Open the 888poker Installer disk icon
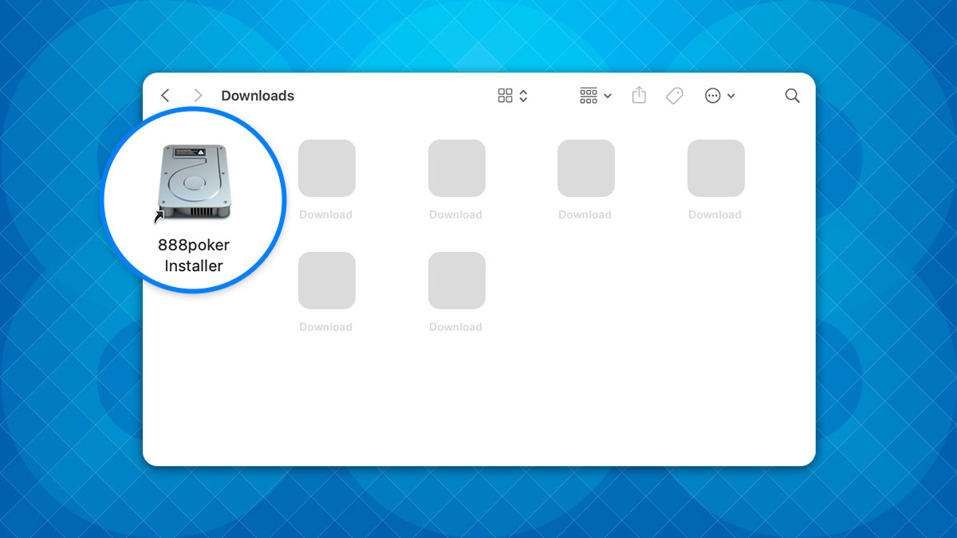 [x=193, y=183]
